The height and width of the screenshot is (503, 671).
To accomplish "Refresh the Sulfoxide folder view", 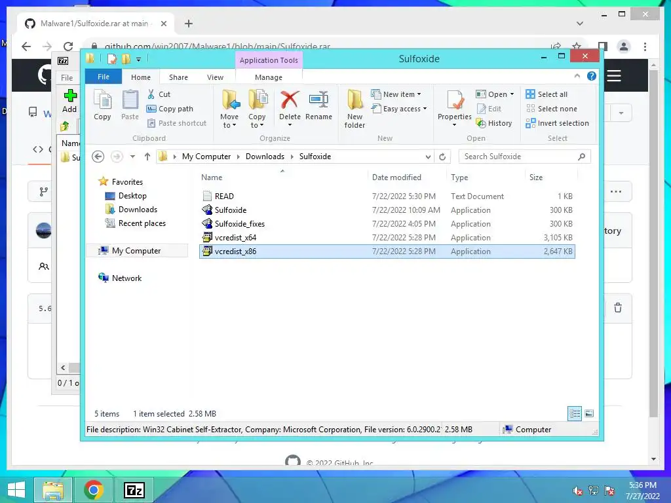I will point(442,157).
